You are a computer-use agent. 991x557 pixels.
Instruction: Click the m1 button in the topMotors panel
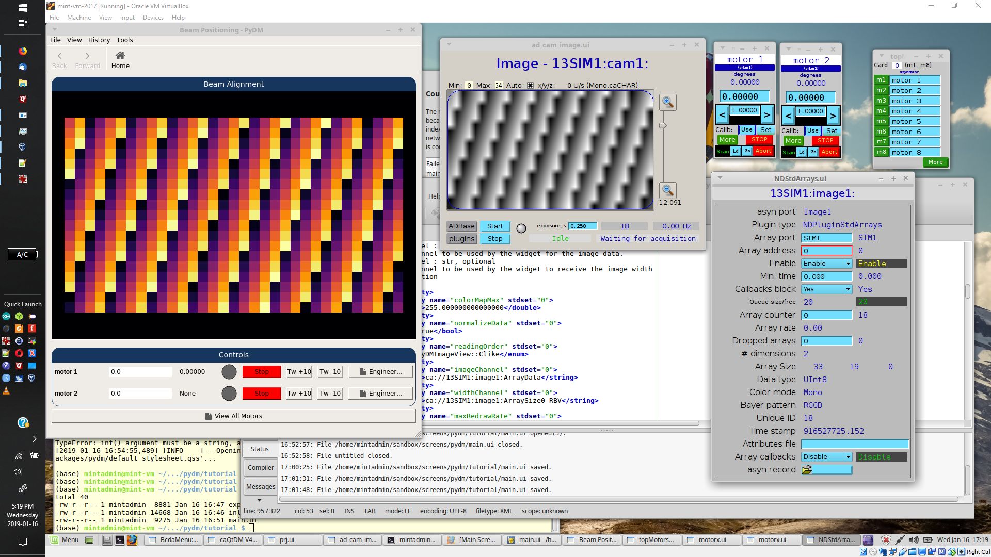pyautogui.click(x=882, y=80)
